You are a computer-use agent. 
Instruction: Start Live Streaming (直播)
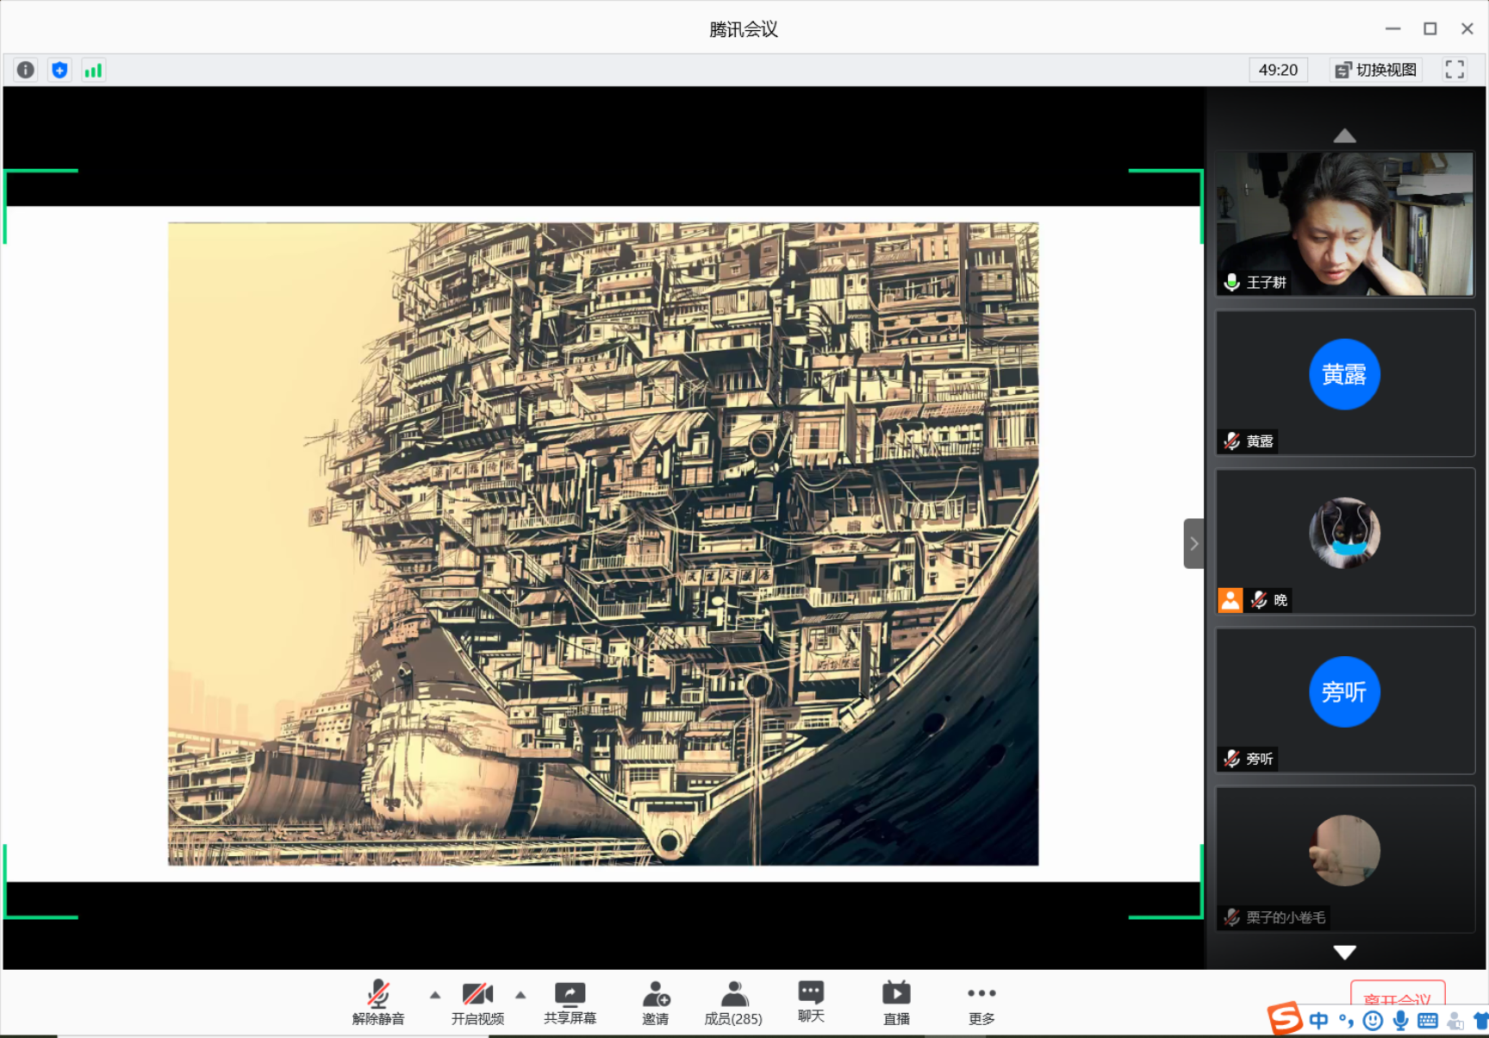(x=896, y=1004)
